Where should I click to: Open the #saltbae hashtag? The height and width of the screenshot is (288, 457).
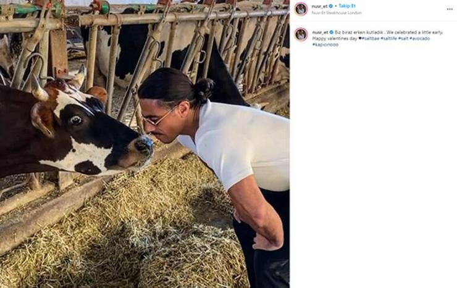tap(371, 38)
